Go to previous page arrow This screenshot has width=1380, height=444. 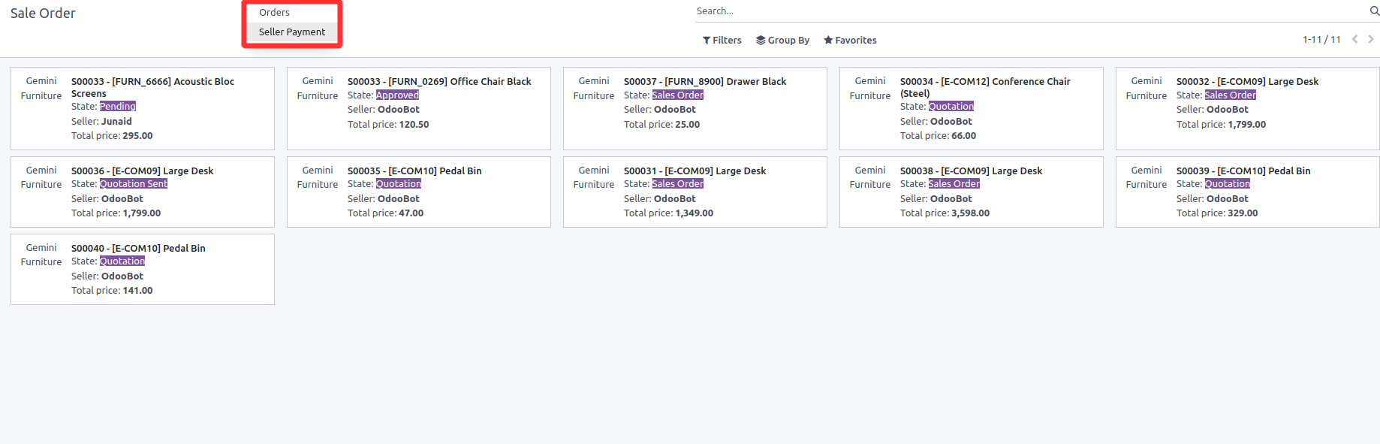pos(1355,39)
